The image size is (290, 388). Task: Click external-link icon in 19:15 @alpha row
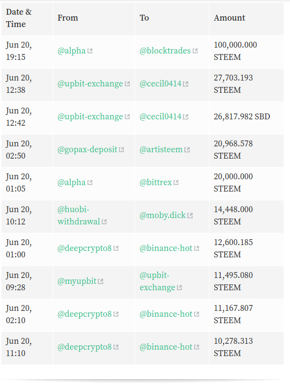(x=90, y=51)
